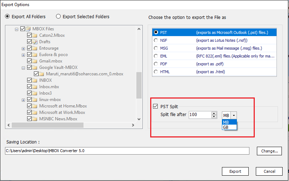Collapse the MBOX Files tree node
Viewport: 289px width, 181px height.
[x=16, y=29]
